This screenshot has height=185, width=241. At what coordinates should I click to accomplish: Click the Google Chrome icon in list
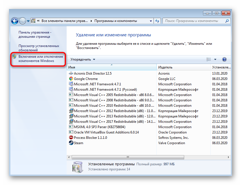click(x=71, y=79)
